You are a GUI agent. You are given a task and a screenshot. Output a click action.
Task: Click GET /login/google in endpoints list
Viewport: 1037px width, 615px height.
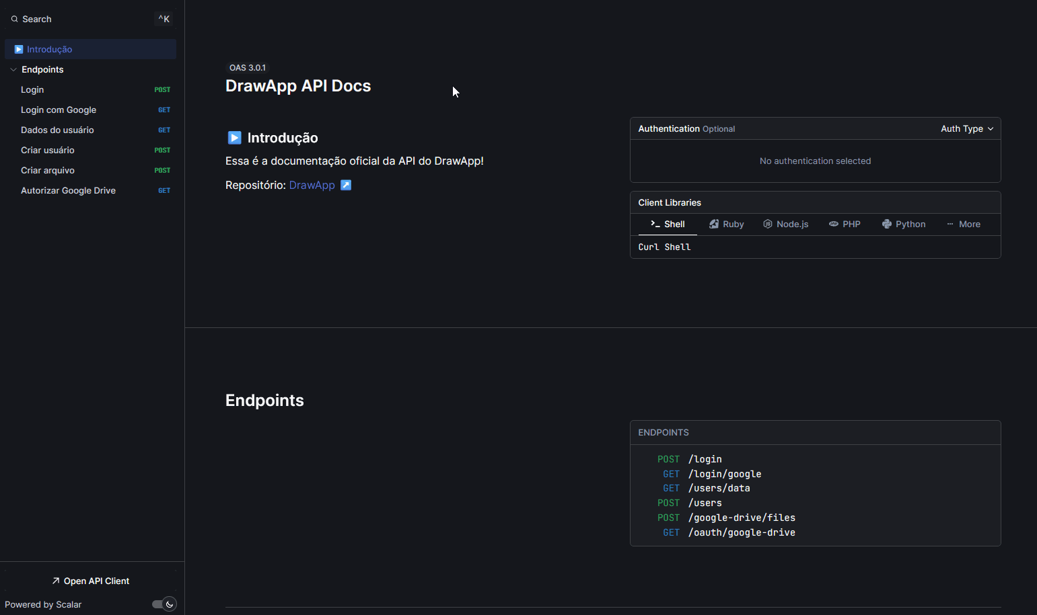click(x=712, y=474)
